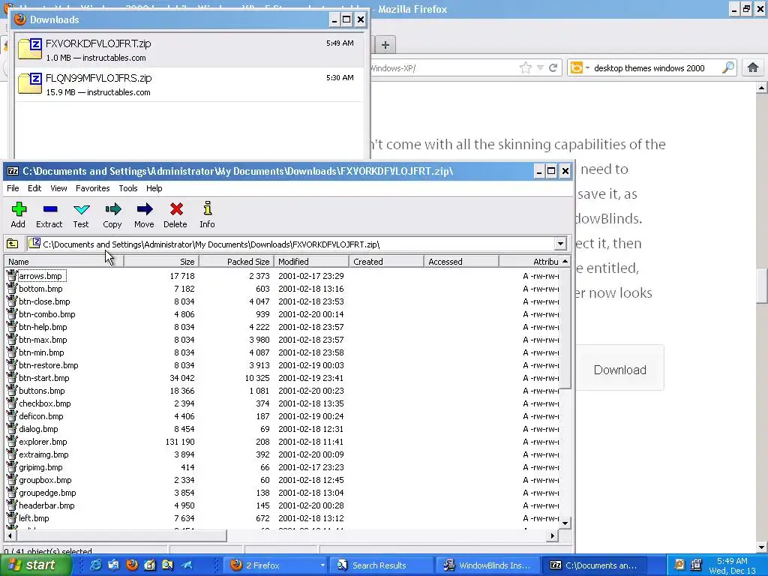768x576 pixels.
Task: Sort by Modified column header
Action: pos(311,262)
